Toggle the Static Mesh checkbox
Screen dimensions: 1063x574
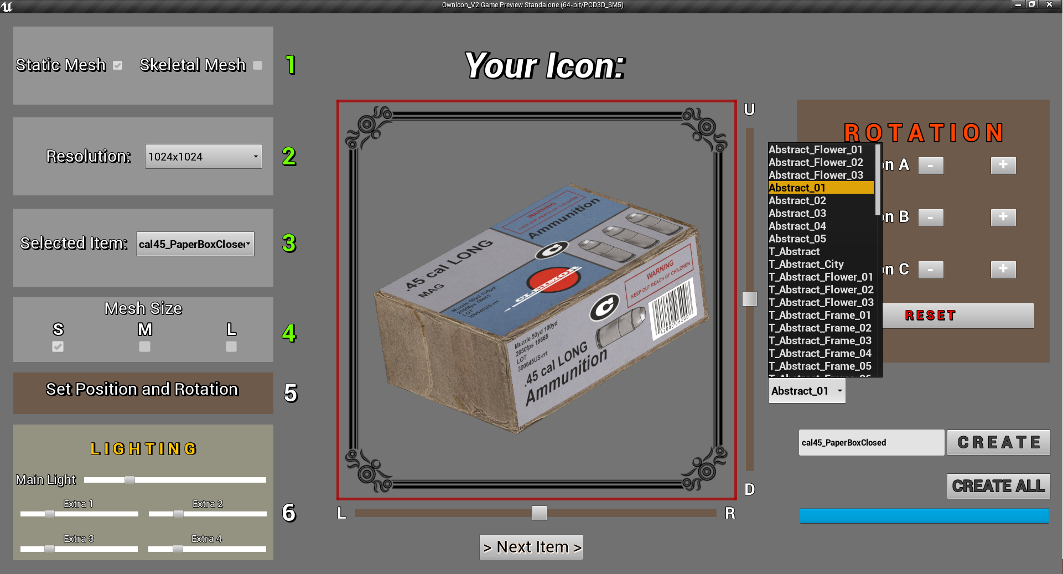117,65
